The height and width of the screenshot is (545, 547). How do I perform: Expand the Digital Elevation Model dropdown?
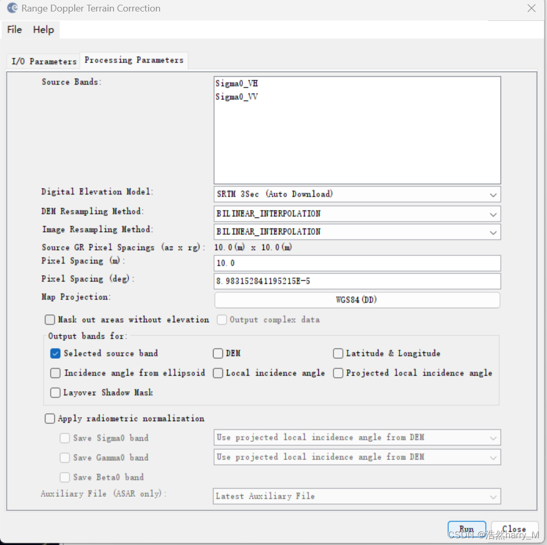click(357, 195)
